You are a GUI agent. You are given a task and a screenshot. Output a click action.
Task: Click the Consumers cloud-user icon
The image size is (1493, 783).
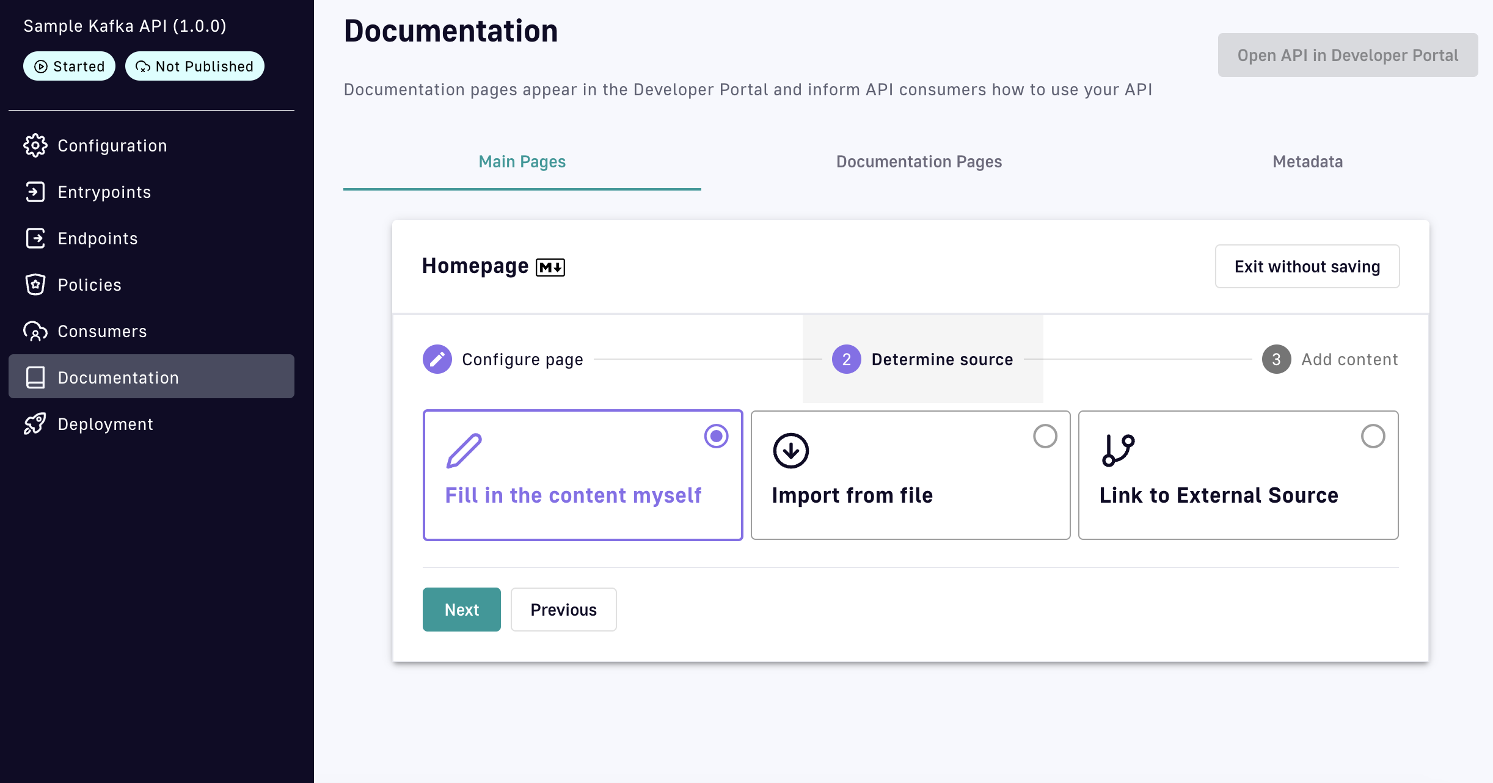click(x=35, y=331)
